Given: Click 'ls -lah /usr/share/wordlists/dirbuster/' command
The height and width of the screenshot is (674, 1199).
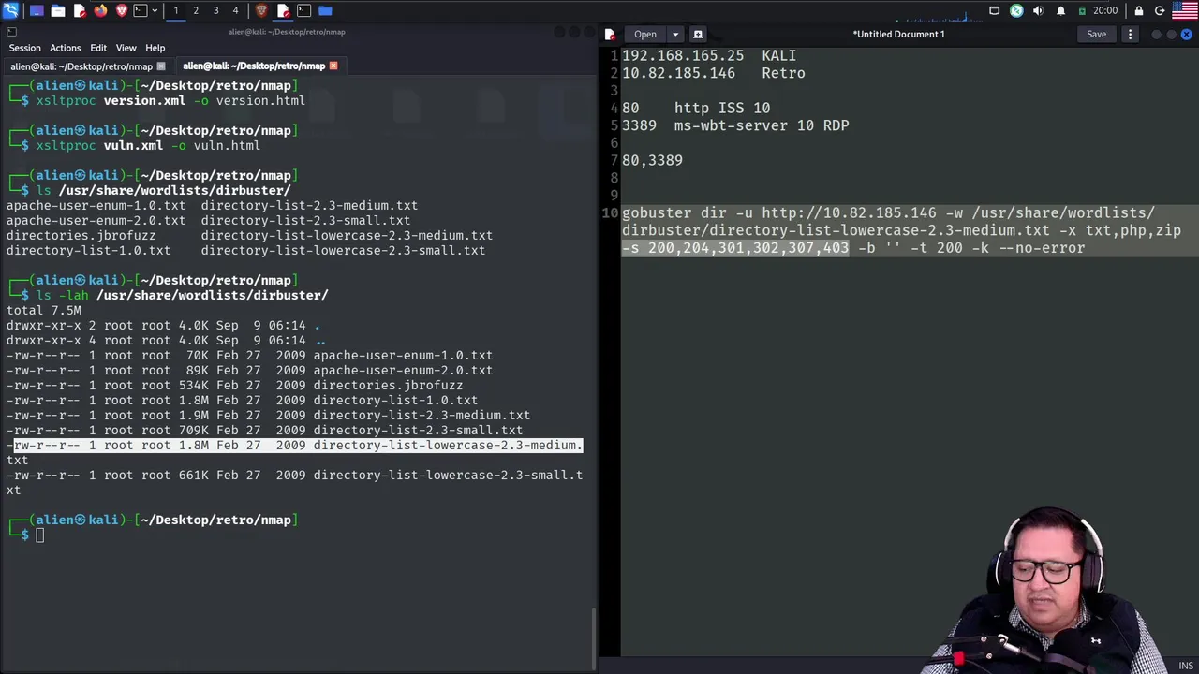Looking at the screenshot, I should click(182, 295).
